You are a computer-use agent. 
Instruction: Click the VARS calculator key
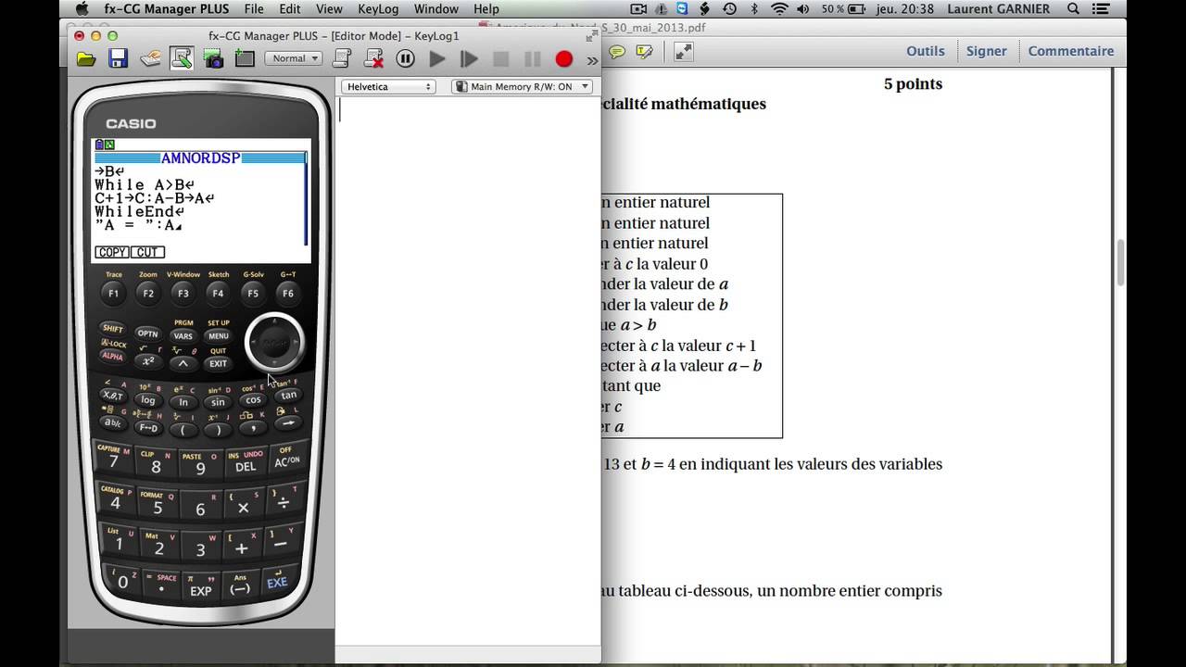[x=183, y=336]
